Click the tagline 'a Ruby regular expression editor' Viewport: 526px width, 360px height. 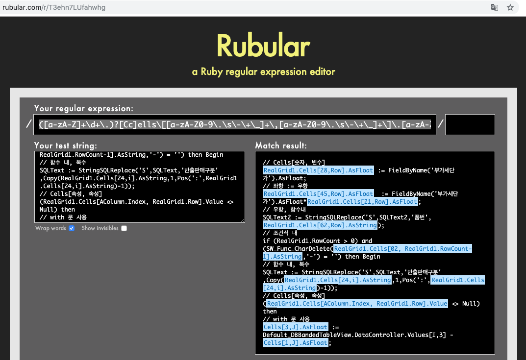(x=263, y=72)
